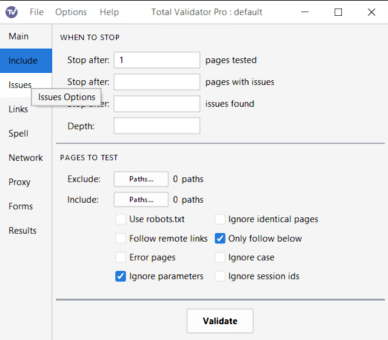The image size is (388, 340).
Task: Click the Total Validator app logo icon
Action: coord(12,12)
